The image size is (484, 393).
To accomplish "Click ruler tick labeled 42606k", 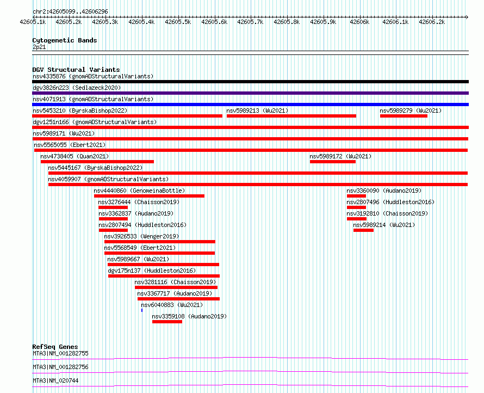I will pos(359,22).
